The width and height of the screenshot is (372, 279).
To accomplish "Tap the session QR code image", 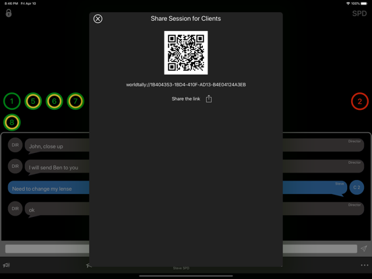I will (x=186, y=53).
